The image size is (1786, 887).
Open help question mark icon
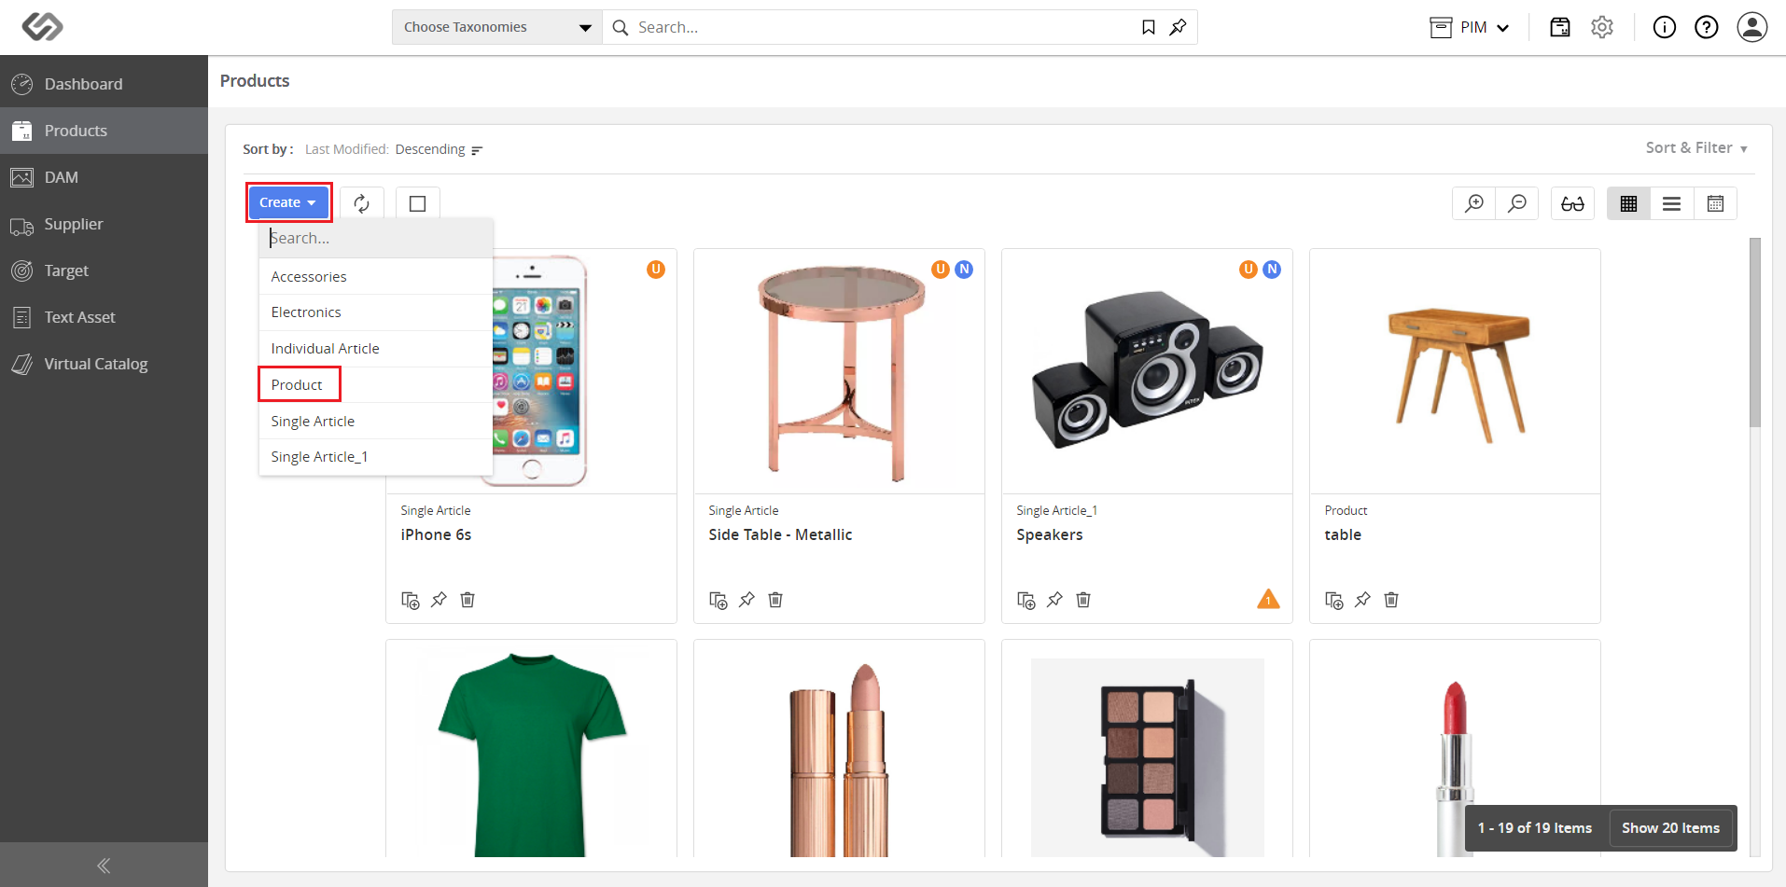click(1707, 27)
